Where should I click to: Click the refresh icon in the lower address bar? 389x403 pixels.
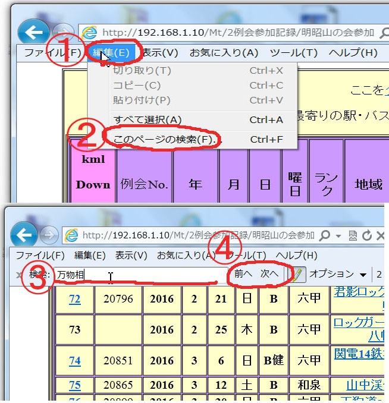[366, 236]
